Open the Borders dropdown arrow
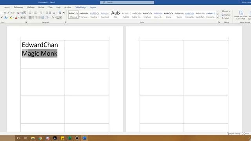This screenshot has height=141, width=251. coord(61,18)
